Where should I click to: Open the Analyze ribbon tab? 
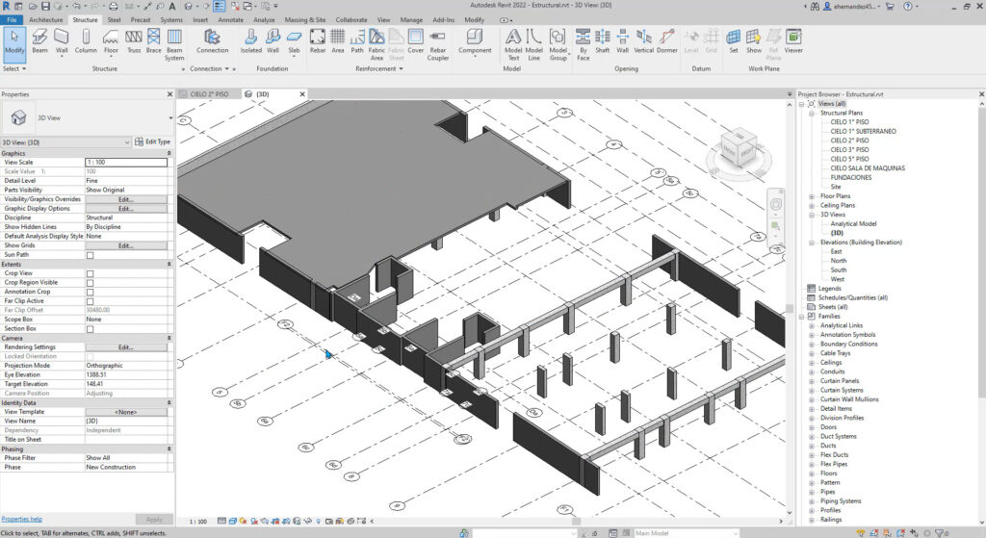[263, 19]
